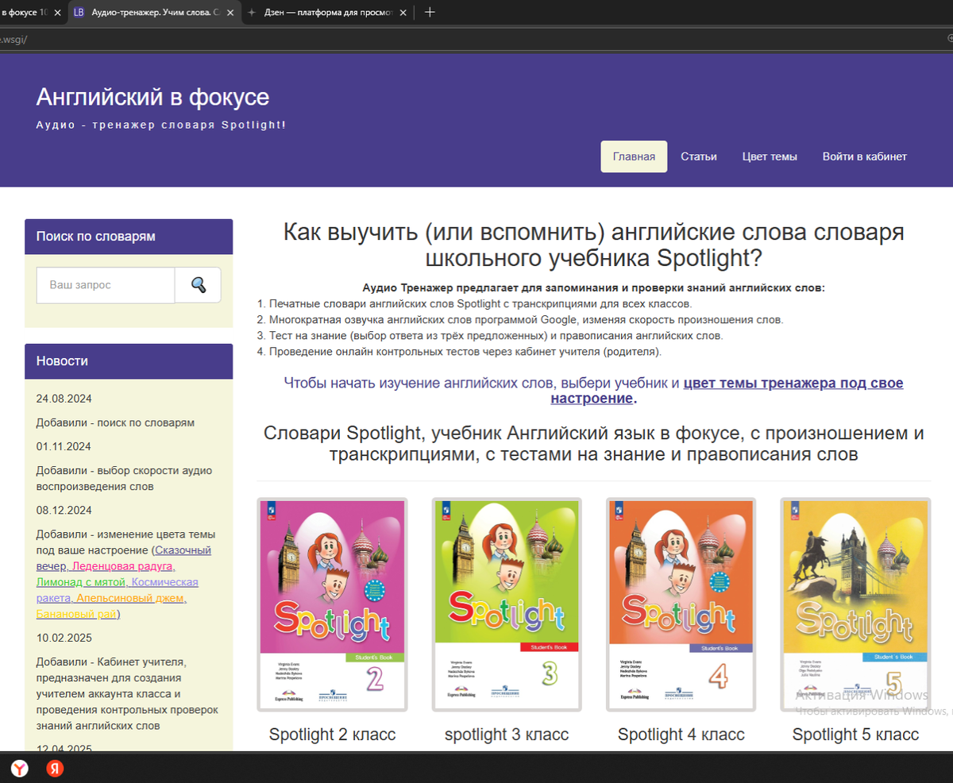Click Войти в кабинет
Image resolution: width=953 pixels, height=783 pixels.
click(x=865, y=156)
